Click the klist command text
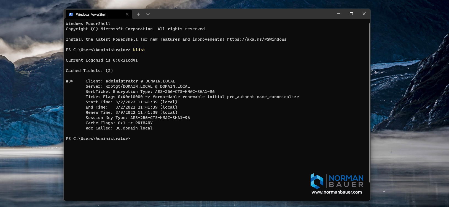The image size is (449, 207). point(139,50)
